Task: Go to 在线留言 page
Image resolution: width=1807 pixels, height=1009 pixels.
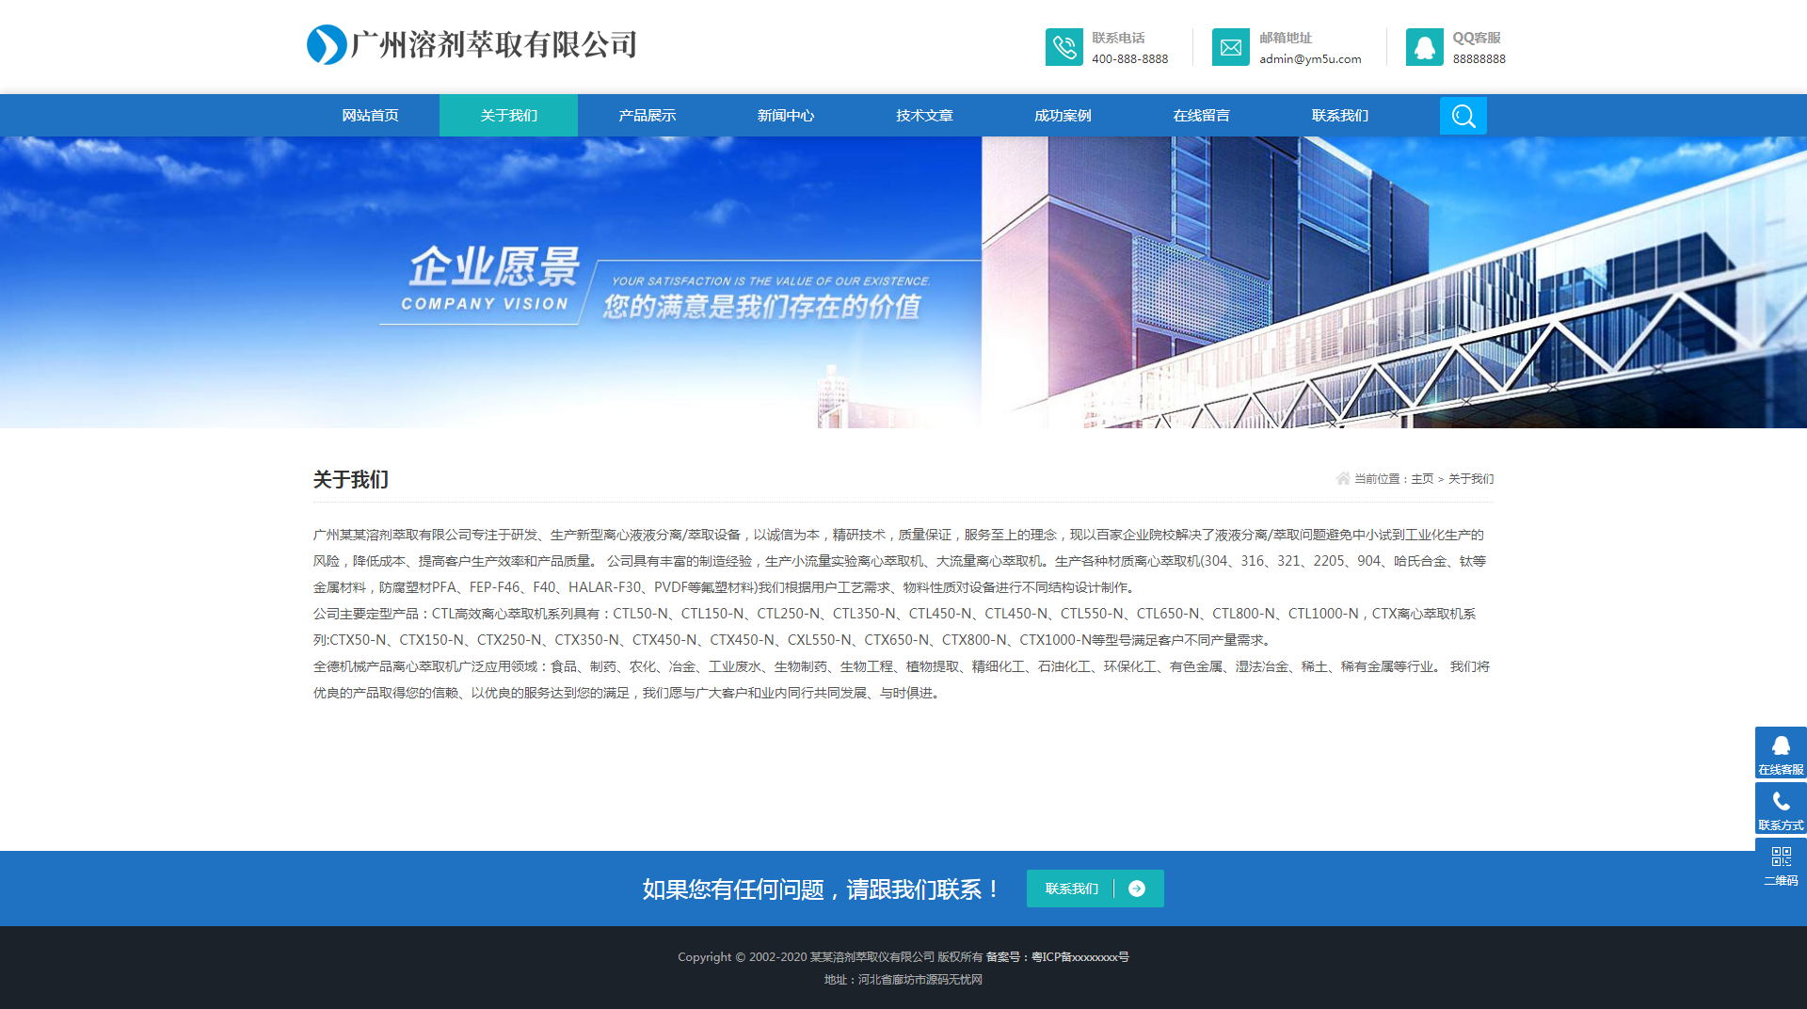Action: coord(1201,116)
